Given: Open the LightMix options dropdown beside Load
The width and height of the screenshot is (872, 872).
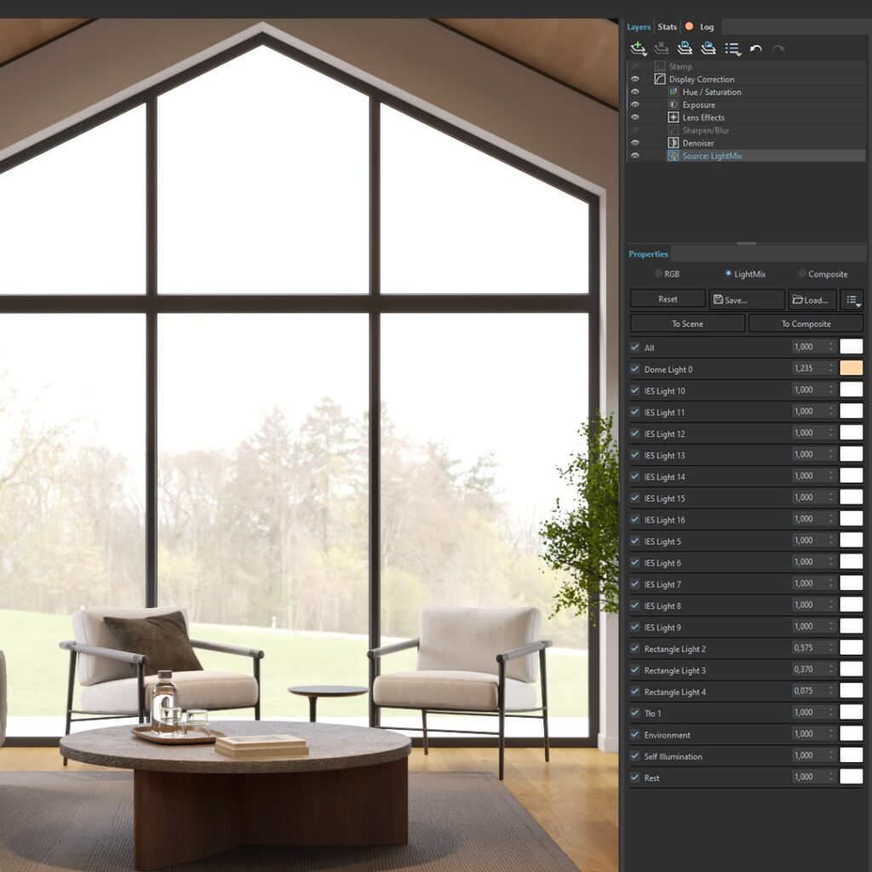Looking at the screenshot, I should point(852,300).
